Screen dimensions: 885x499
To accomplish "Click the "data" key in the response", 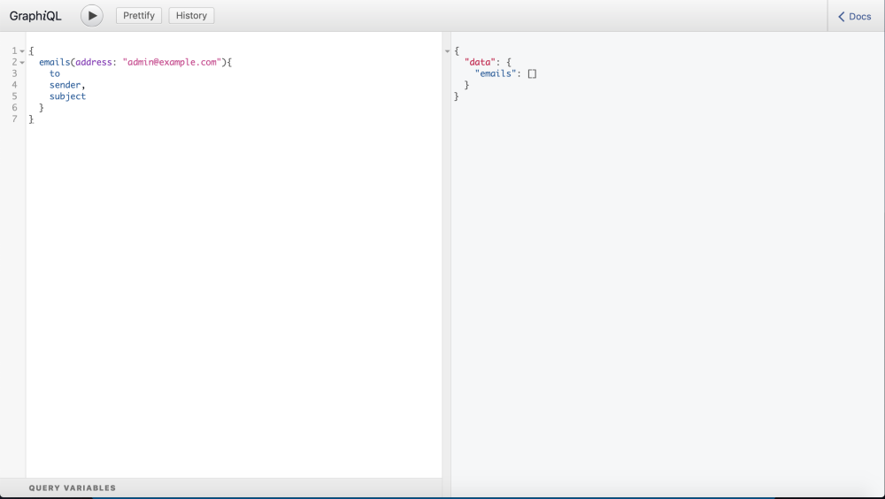I will pyautogui.click(x=478, y=63).
